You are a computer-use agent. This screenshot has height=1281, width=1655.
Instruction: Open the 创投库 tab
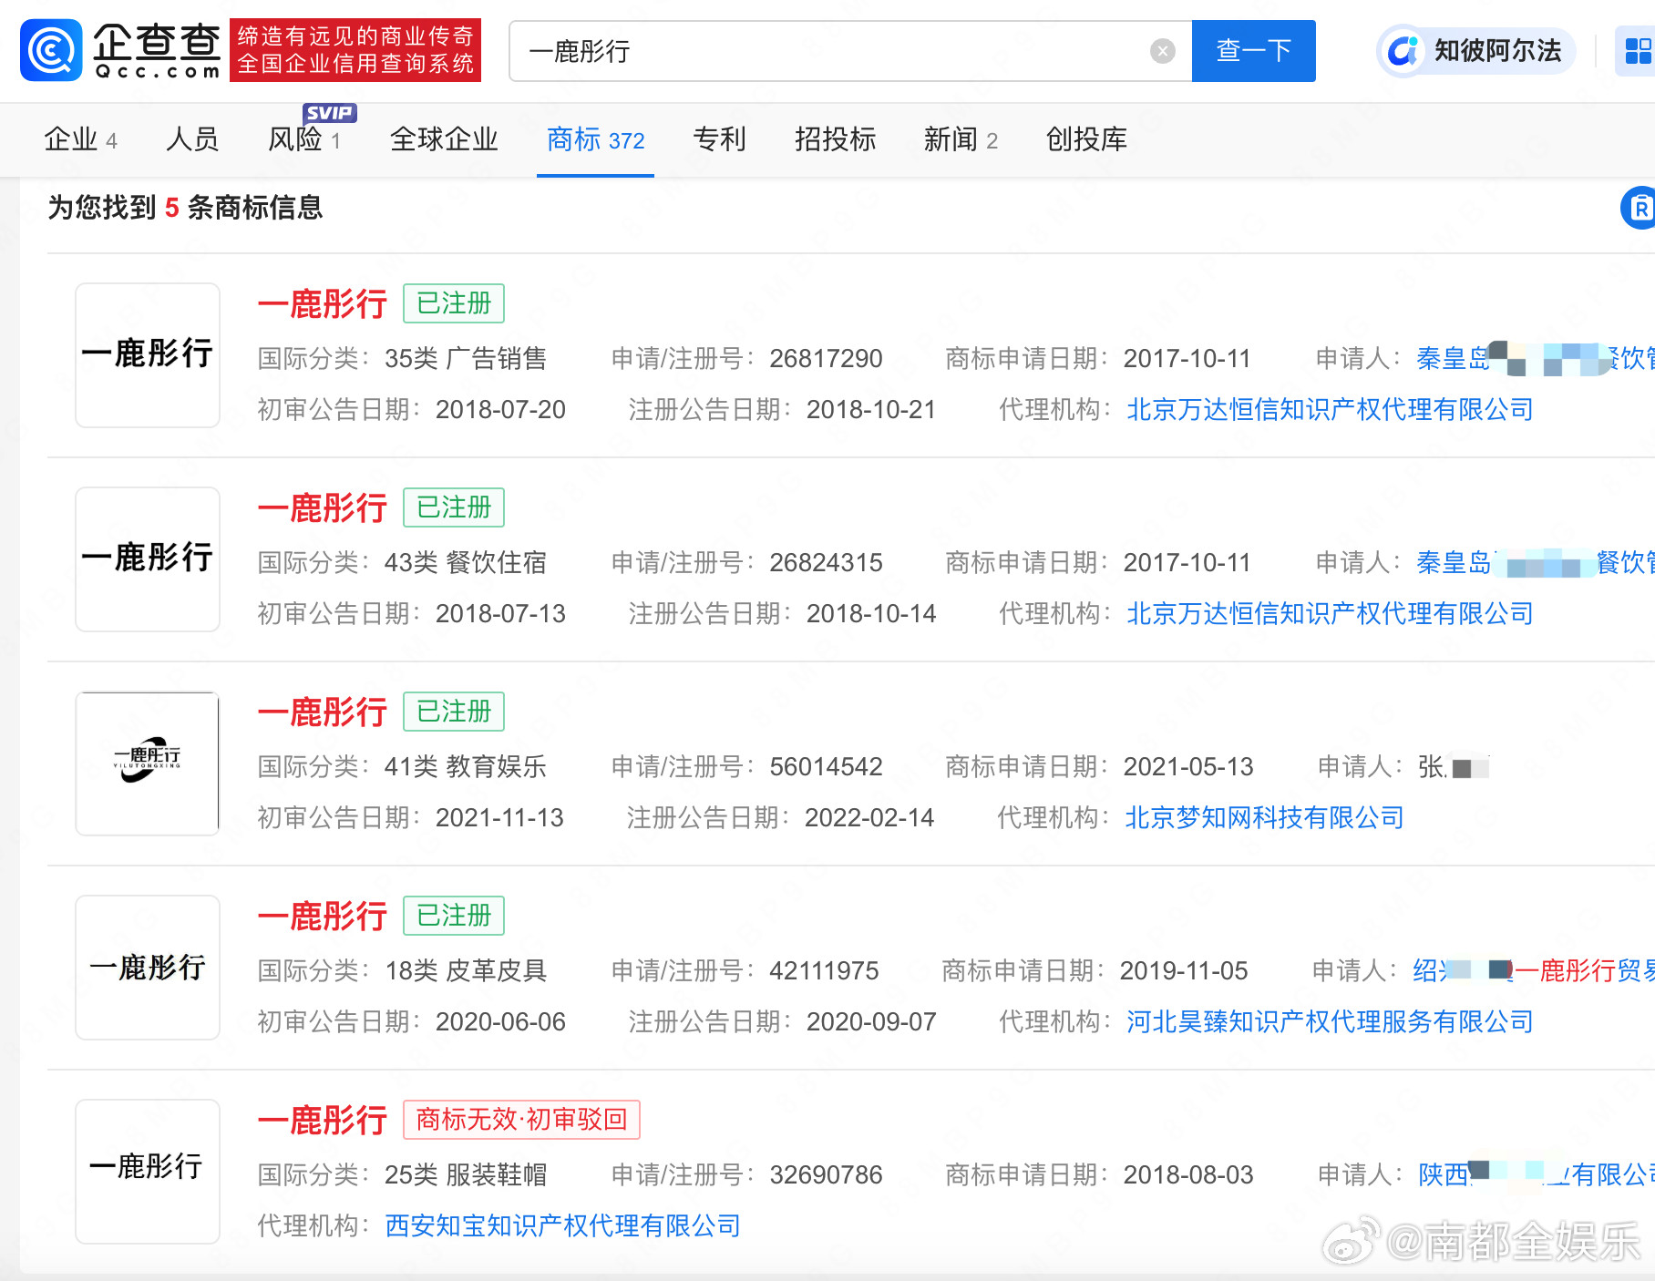tap(1086, 139)
